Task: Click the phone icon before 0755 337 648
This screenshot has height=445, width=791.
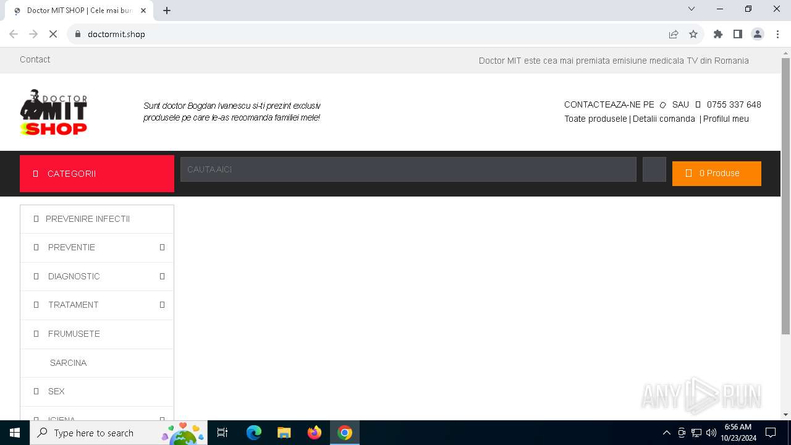Action: (x=698, y=105)
